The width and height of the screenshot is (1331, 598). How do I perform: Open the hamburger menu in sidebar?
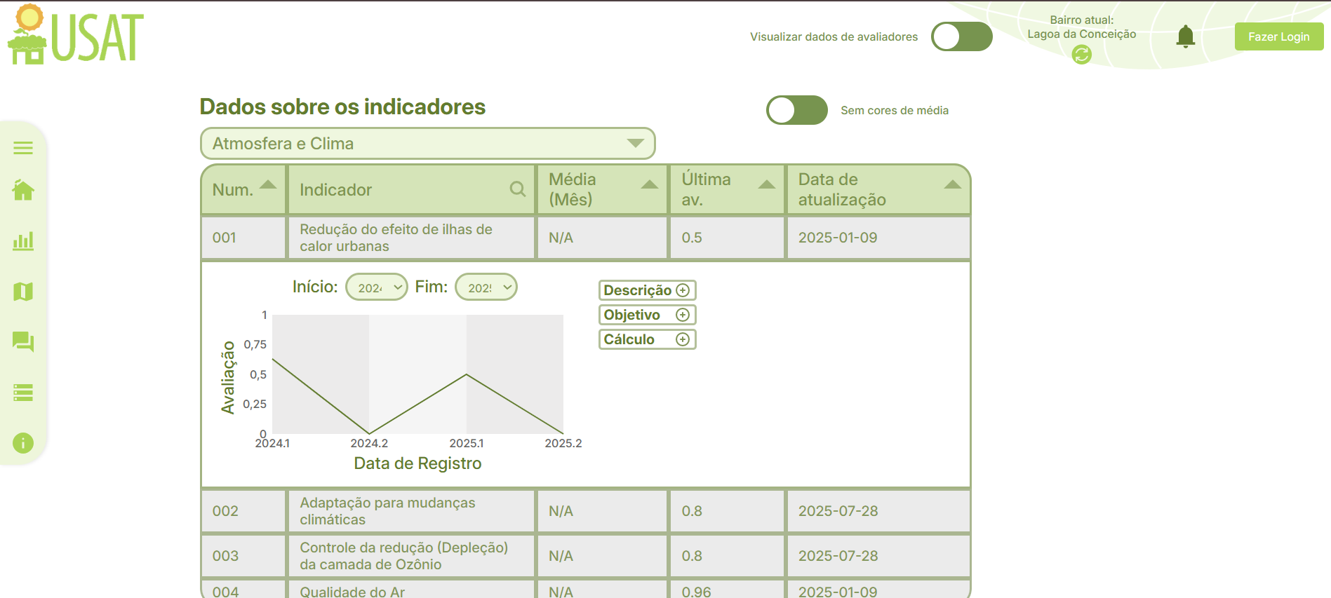[x=23, y=147]
